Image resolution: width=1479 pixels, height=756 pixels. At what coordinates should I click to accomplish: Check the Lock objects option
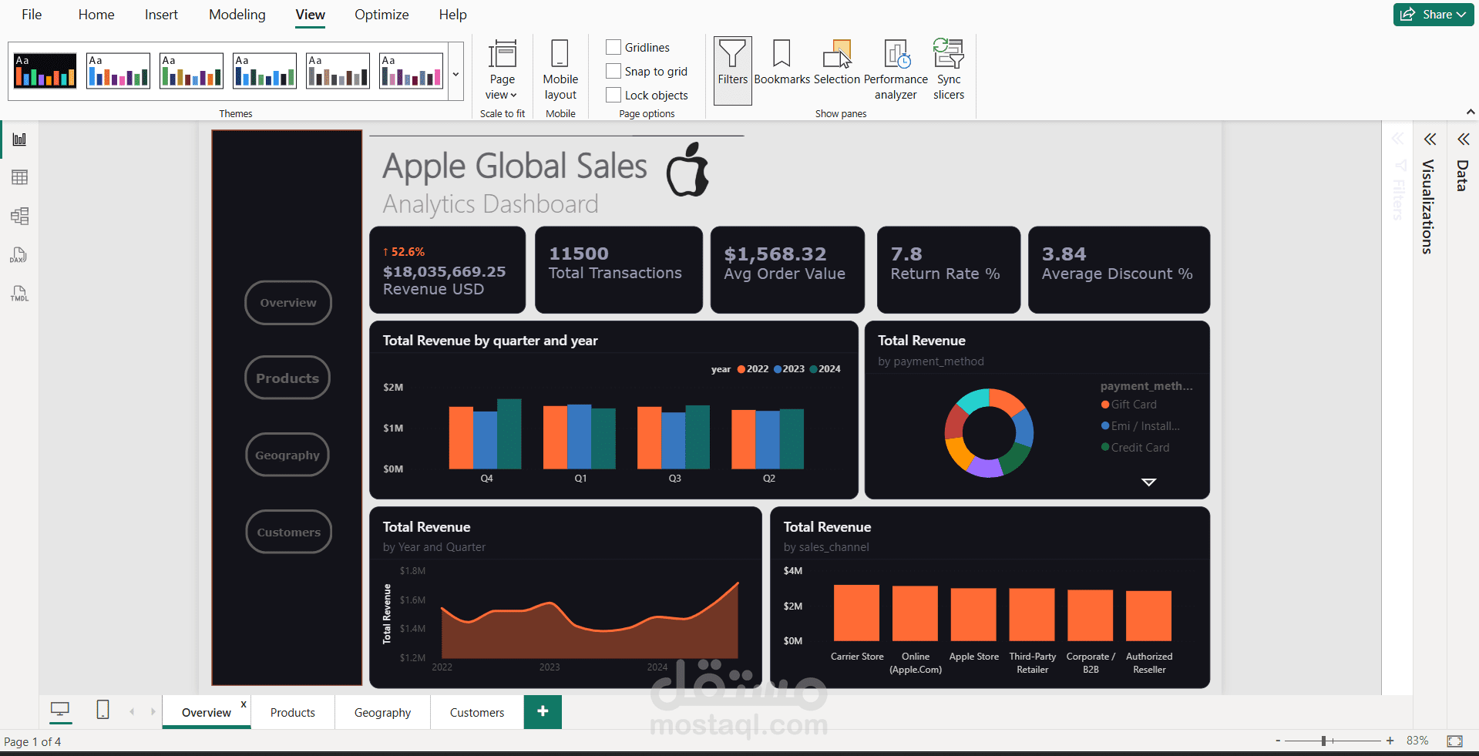[613, 95]
